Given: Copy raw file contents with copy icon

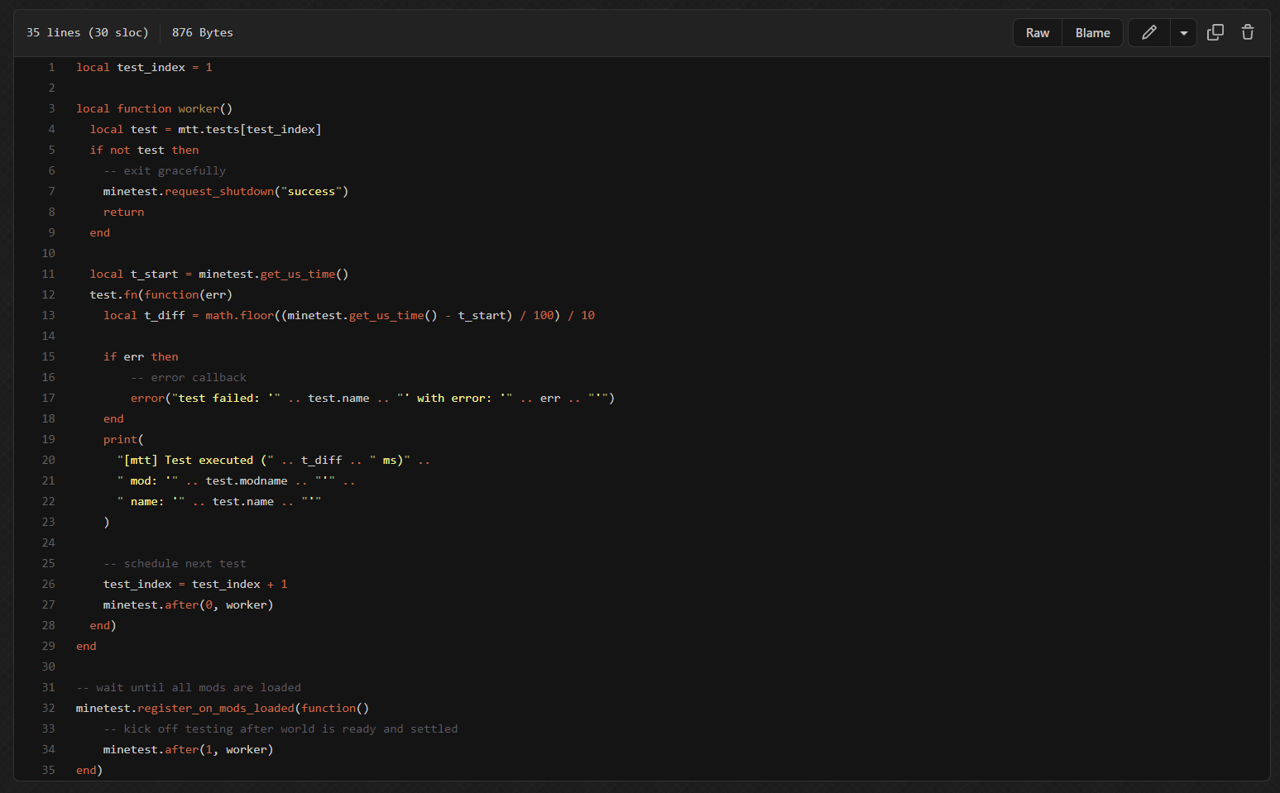Looking at the screenshot, I should pos(1215,33).
